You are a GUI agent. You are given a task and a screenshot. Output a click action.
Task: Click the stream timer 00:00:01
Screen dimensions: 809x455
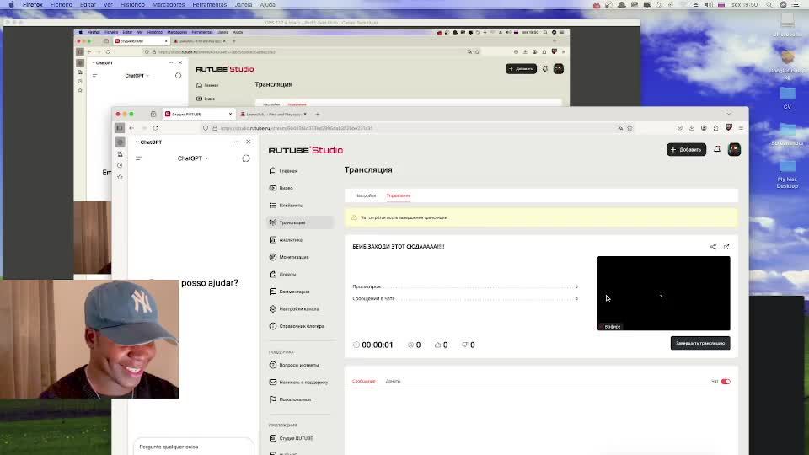(x=378, y=345)
